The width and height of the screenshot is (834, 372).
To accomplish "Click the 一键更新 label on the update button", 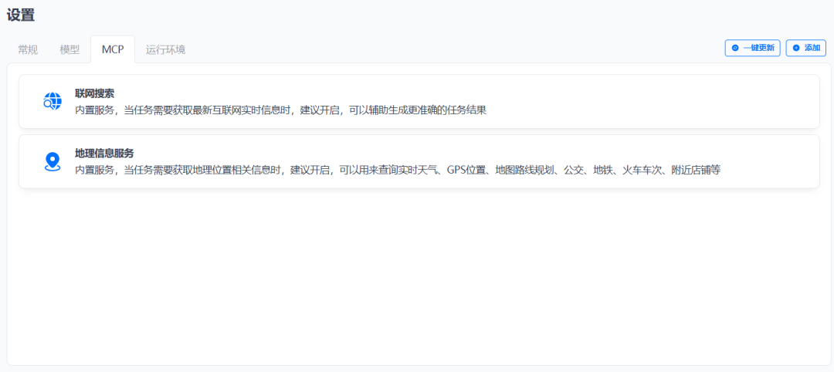I will coord(758,48).
